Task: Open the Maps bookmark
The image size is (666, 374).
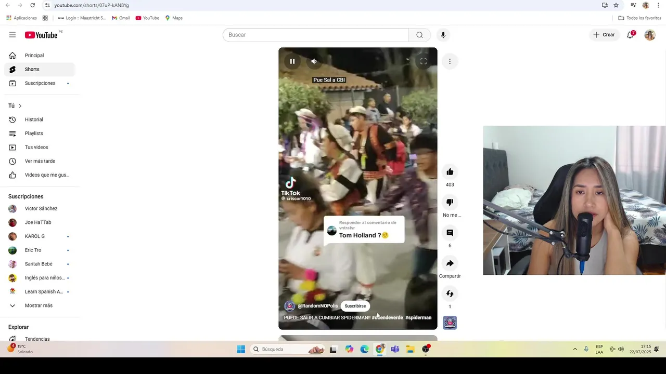Action: (x=174, y=18)
